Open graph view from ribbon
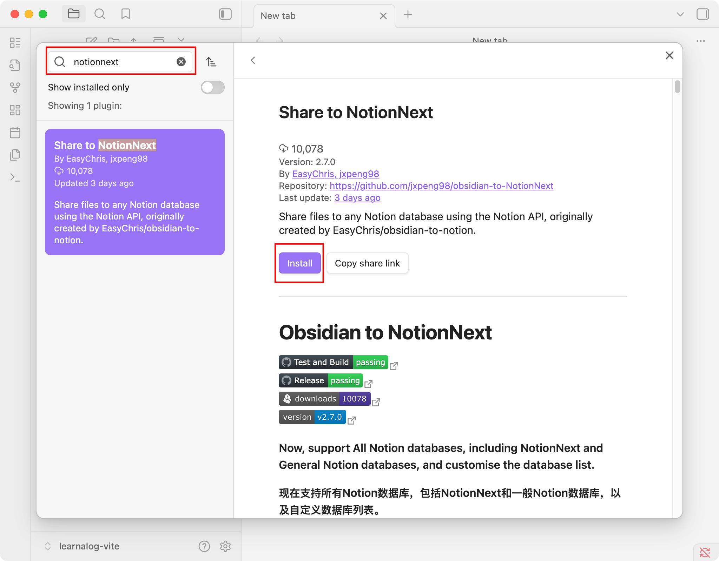 15,88
